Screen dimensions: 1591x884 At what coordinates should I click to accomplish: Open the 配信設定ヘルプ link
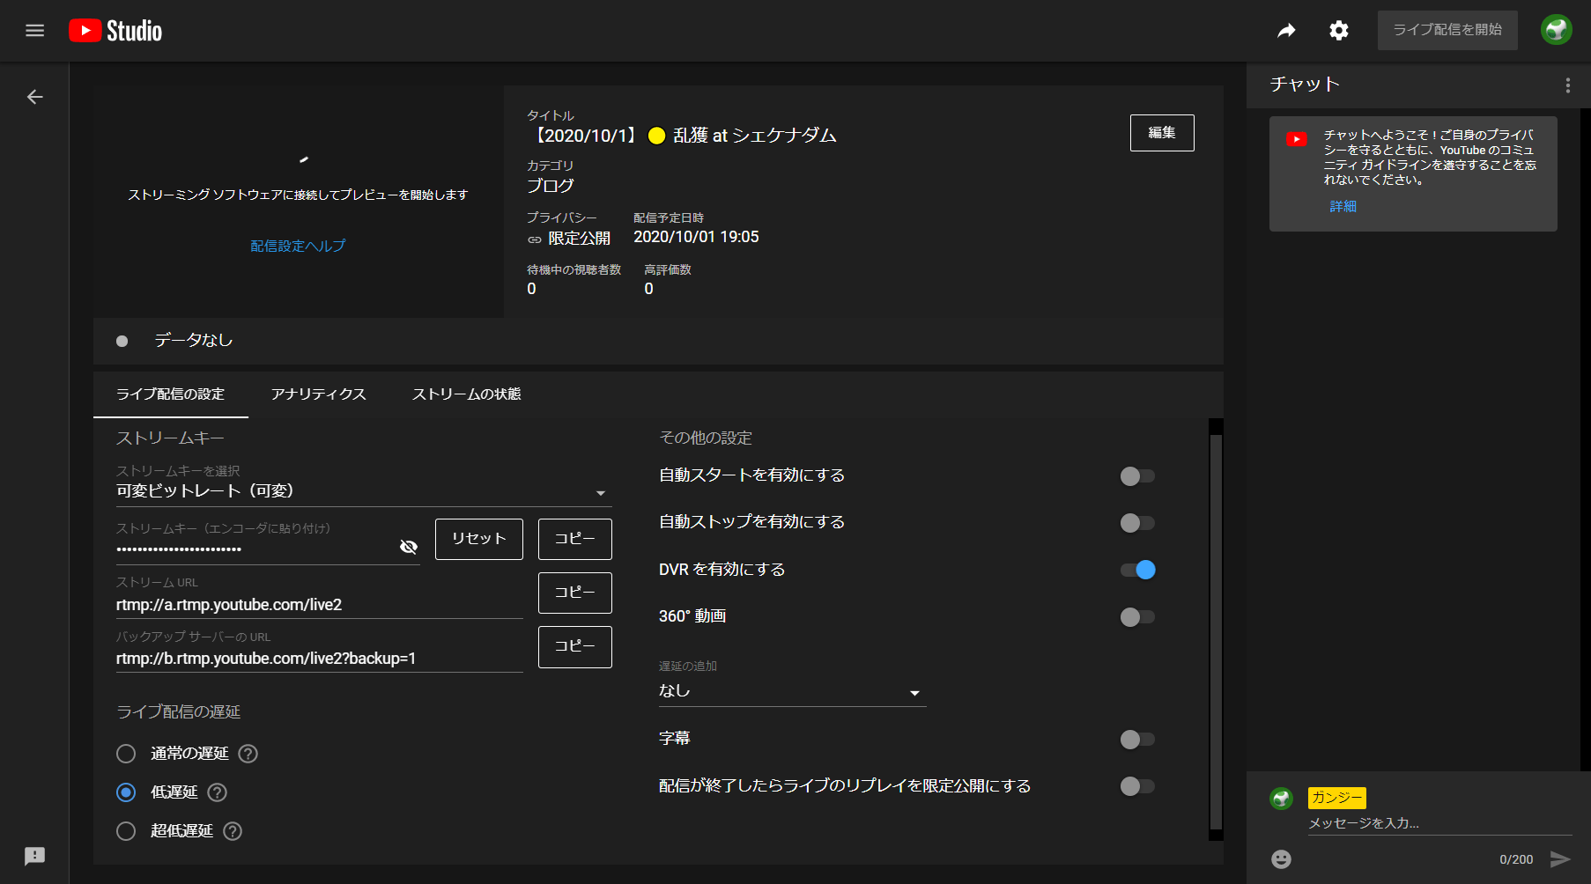tap(298, 246)
